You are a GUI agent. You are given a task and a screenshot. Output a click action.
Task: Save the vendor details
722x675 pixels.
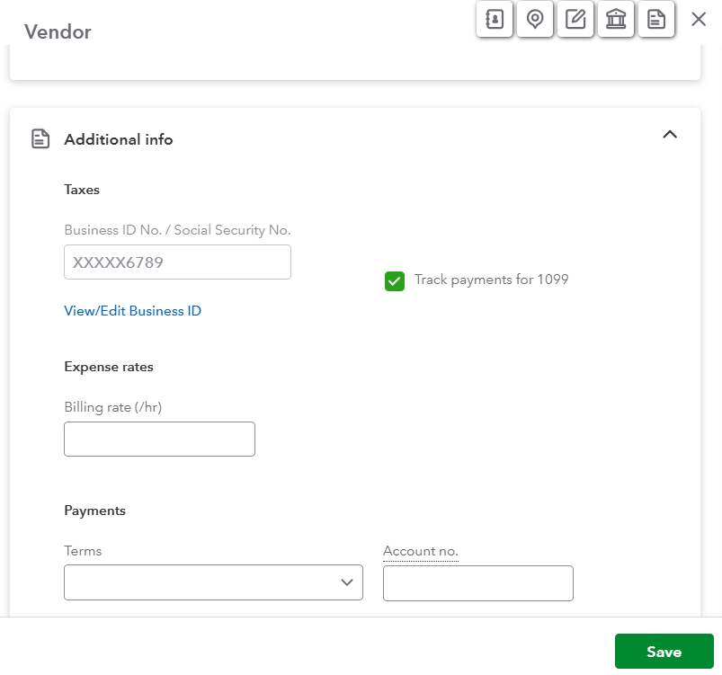[664, 651]
